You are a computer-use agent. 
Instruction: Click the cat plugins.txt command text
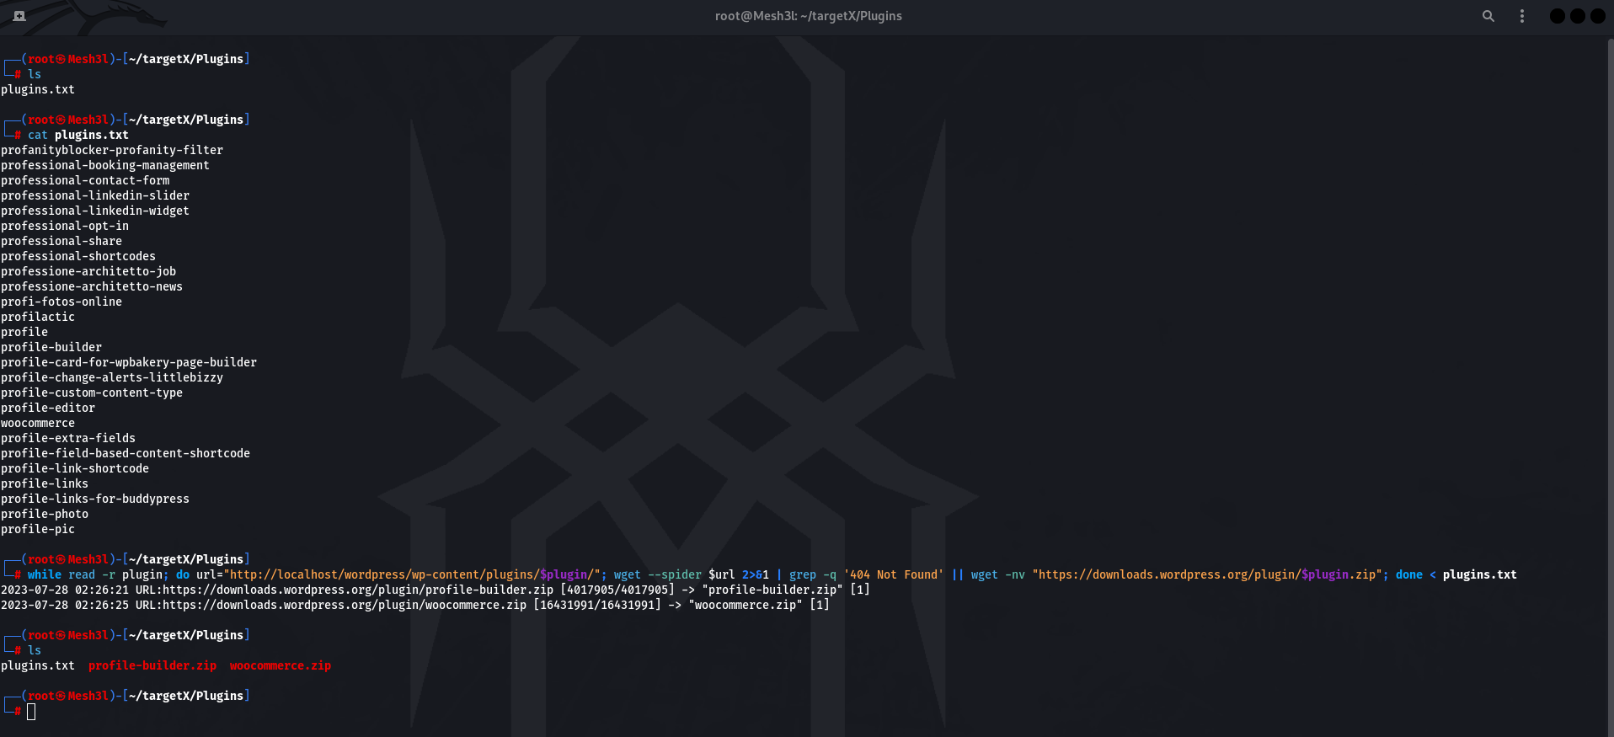(78, 135)
